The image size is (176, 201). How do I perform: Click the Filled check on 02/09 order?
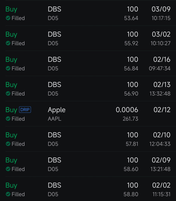pos(8,169)
